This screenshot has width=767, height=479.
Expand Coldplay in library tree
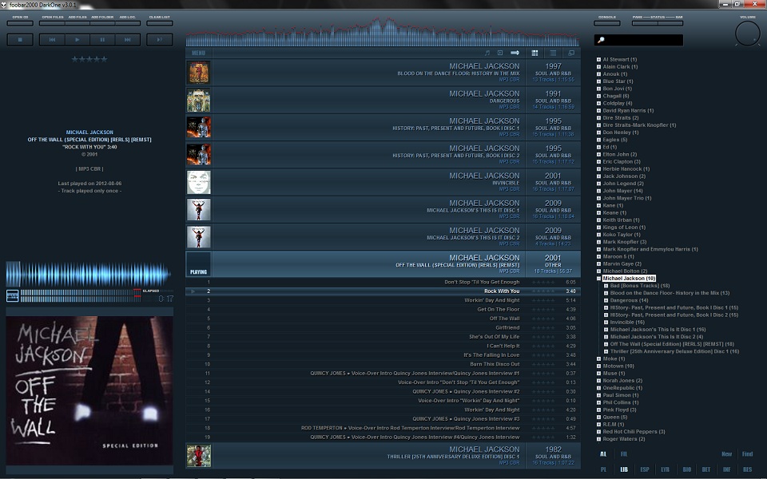click(598, 103)
